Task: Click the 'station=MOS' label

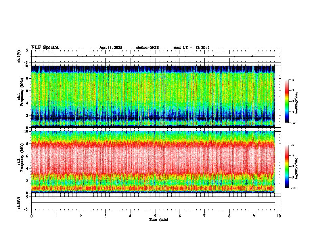Action: (x=147, y=47)
